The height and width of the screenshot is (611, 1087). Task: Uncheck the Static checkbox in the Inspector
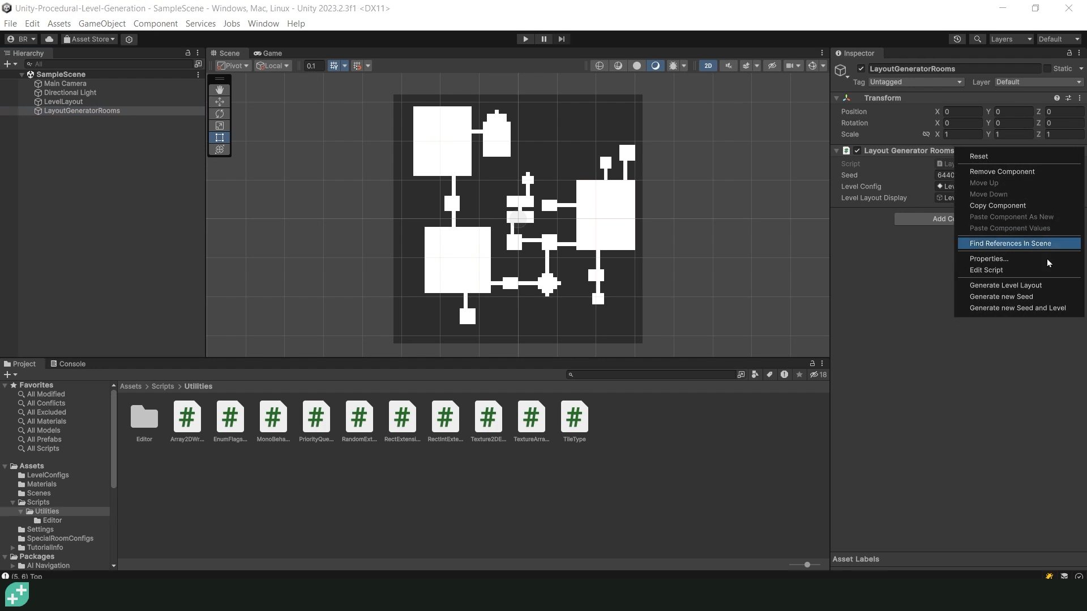point(1049,68)
